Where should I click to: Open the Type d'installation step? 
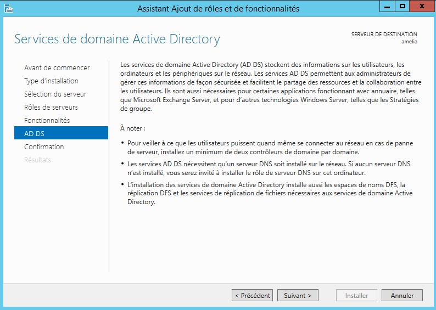tap(51, 81)
